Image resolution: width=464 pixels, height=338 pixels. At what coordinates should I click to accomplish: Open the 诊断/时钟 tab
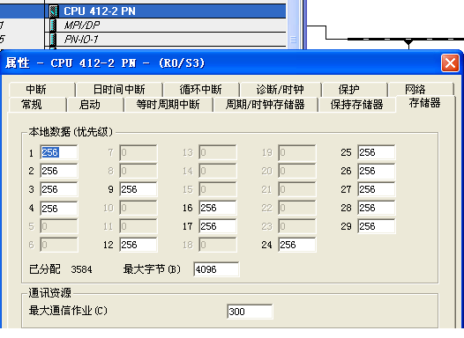(281, 90)
